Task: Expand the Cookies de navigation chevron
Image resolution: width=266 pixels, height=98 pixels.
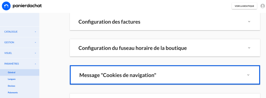Action: click(248, 75)
